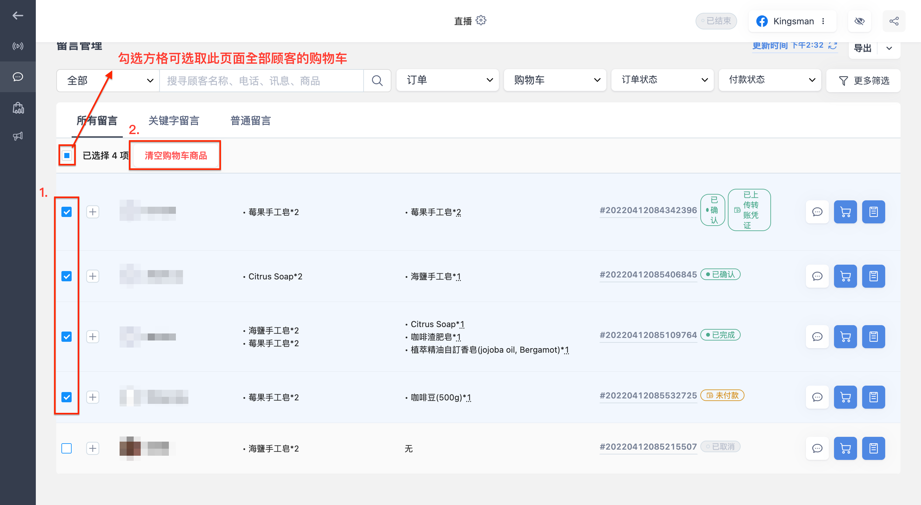
Task: Open order link #20220412085532725
Action: (x=648, y=396)
